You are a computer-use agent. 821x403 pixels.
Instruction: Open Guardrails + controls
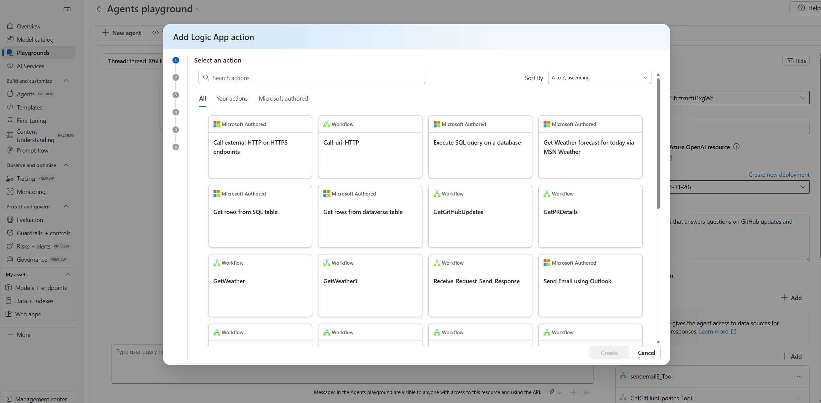(43, 233)
